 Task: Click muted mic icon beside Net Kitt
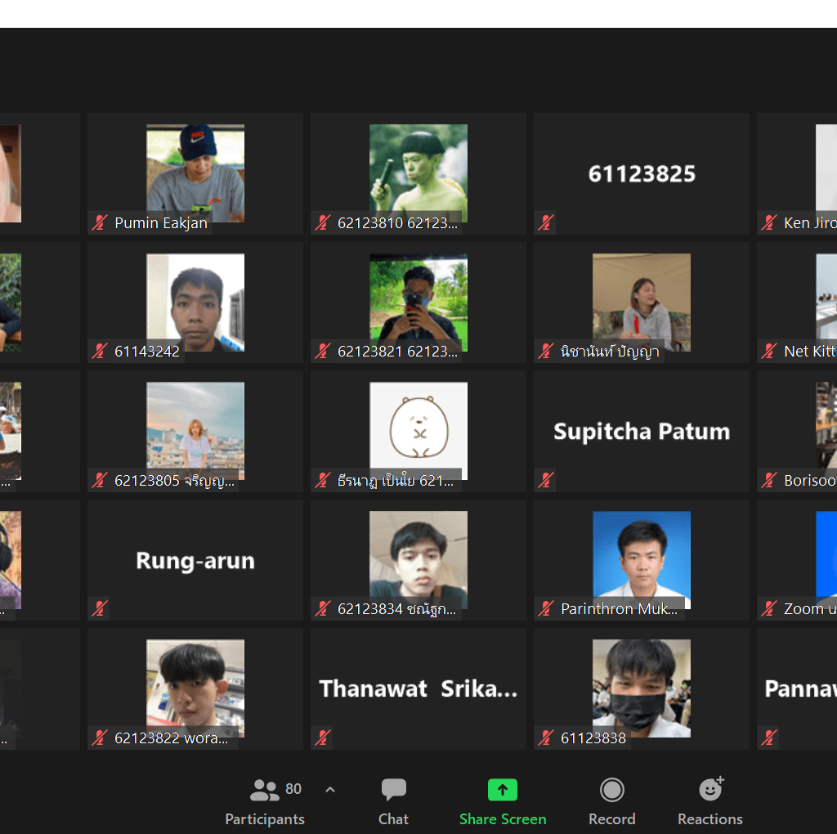(x=769, y=351)
